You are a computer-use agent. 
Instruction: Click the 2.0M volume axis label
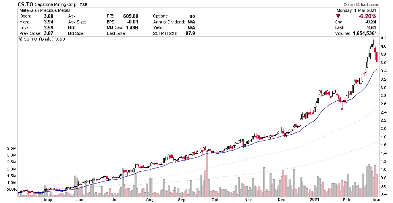click(x=12, y=169)
